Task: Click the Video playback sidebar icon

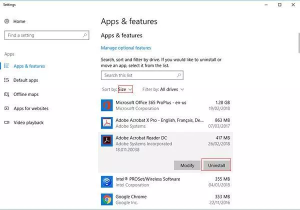Action: pos(6,122)
